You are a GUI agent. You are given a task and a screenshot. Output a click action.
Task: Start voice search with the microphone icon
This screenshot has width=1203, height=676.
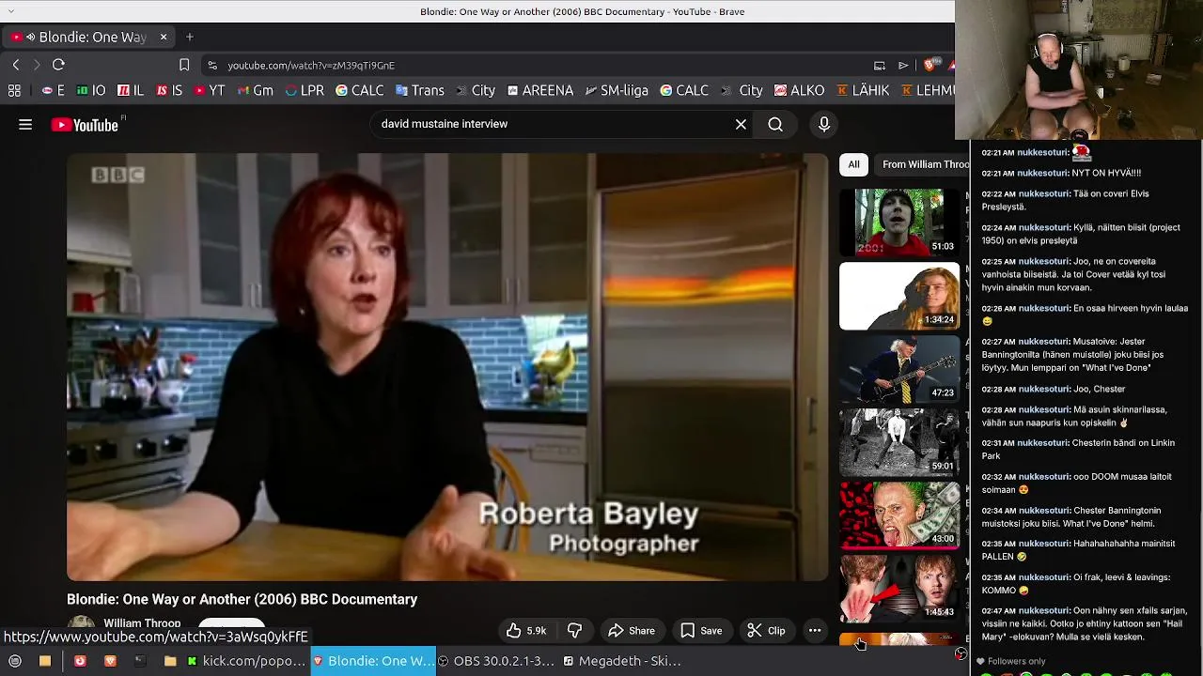[824, 124]
